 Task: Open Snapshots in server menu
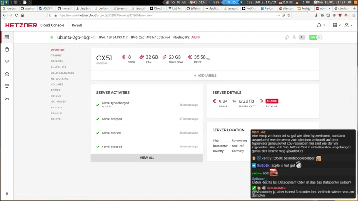point(58,67)
